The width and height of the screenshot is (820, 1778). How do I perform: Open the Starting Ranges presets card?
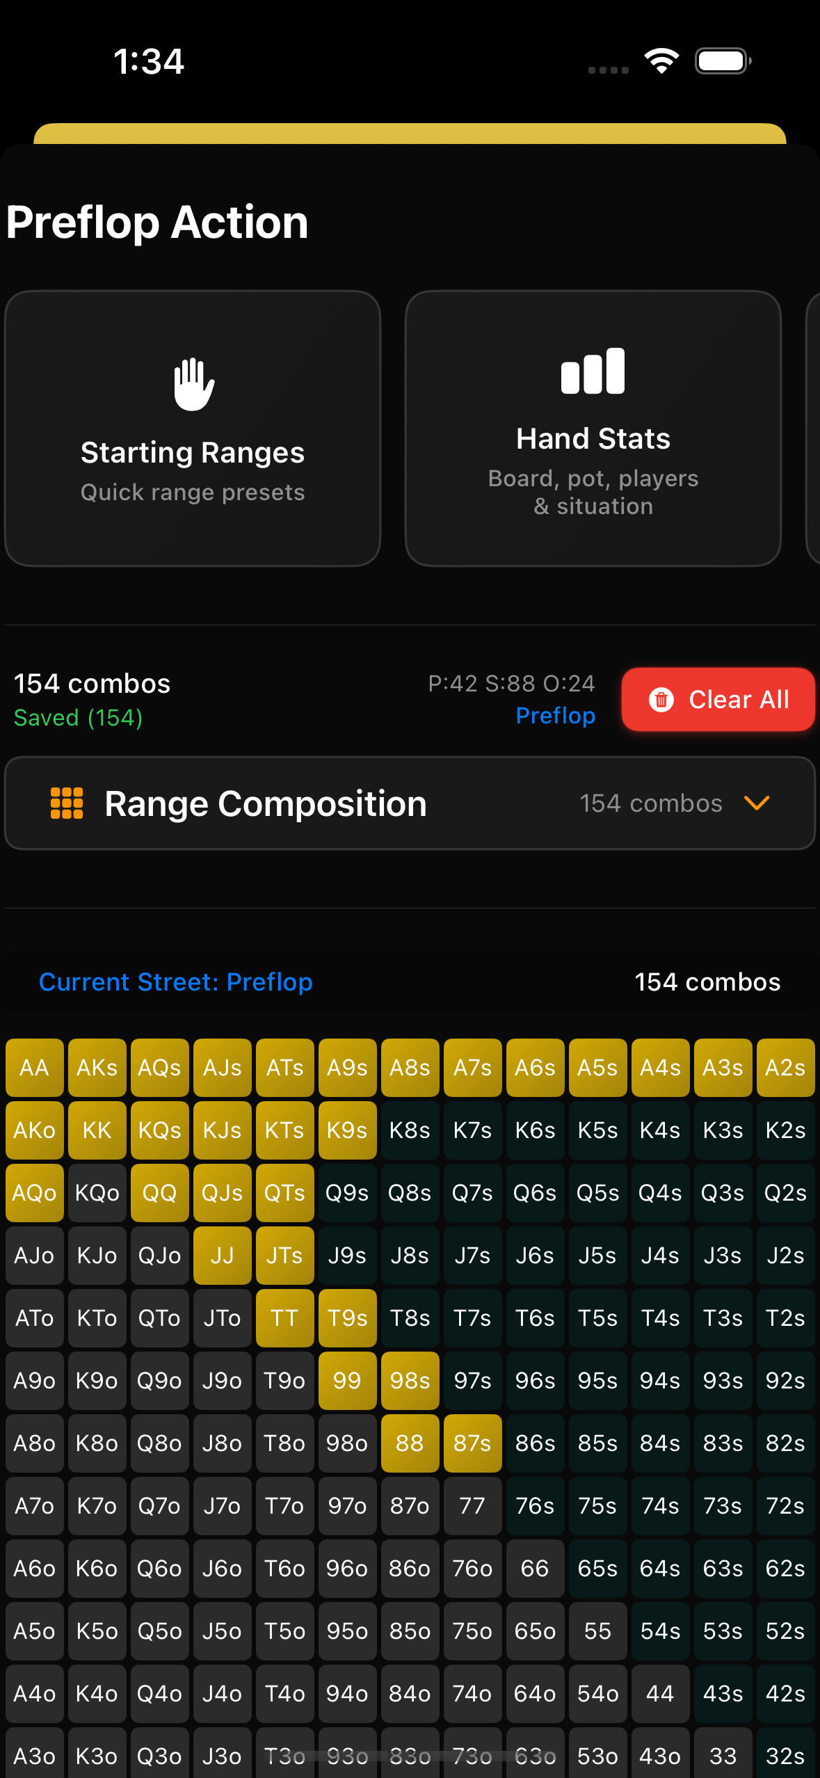(193, 429)
